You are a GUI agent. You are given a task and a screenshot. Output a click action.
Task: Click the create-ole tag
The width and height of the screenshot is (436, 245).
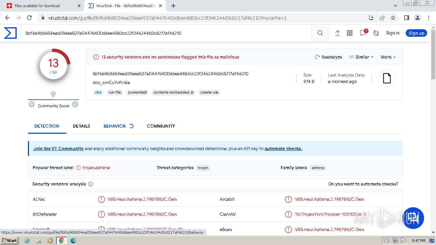[x=209, y=92]
